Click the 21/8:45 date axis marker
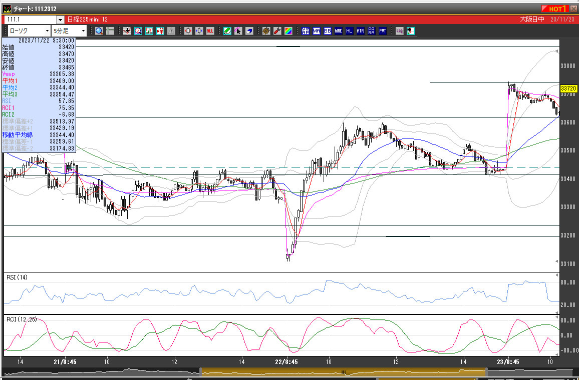The image size is (579, 380). pos(65,362)
